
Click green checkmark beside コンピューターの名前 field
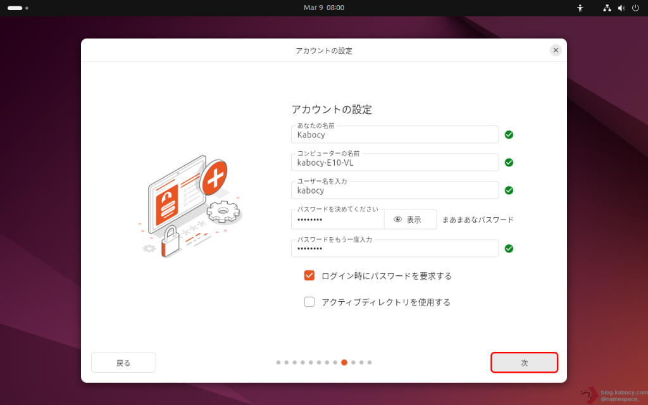pos(509,163)
